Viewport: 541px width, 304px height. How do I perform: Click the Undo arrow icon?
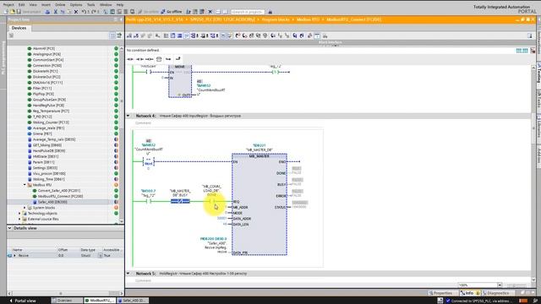[x=84, y=12]
